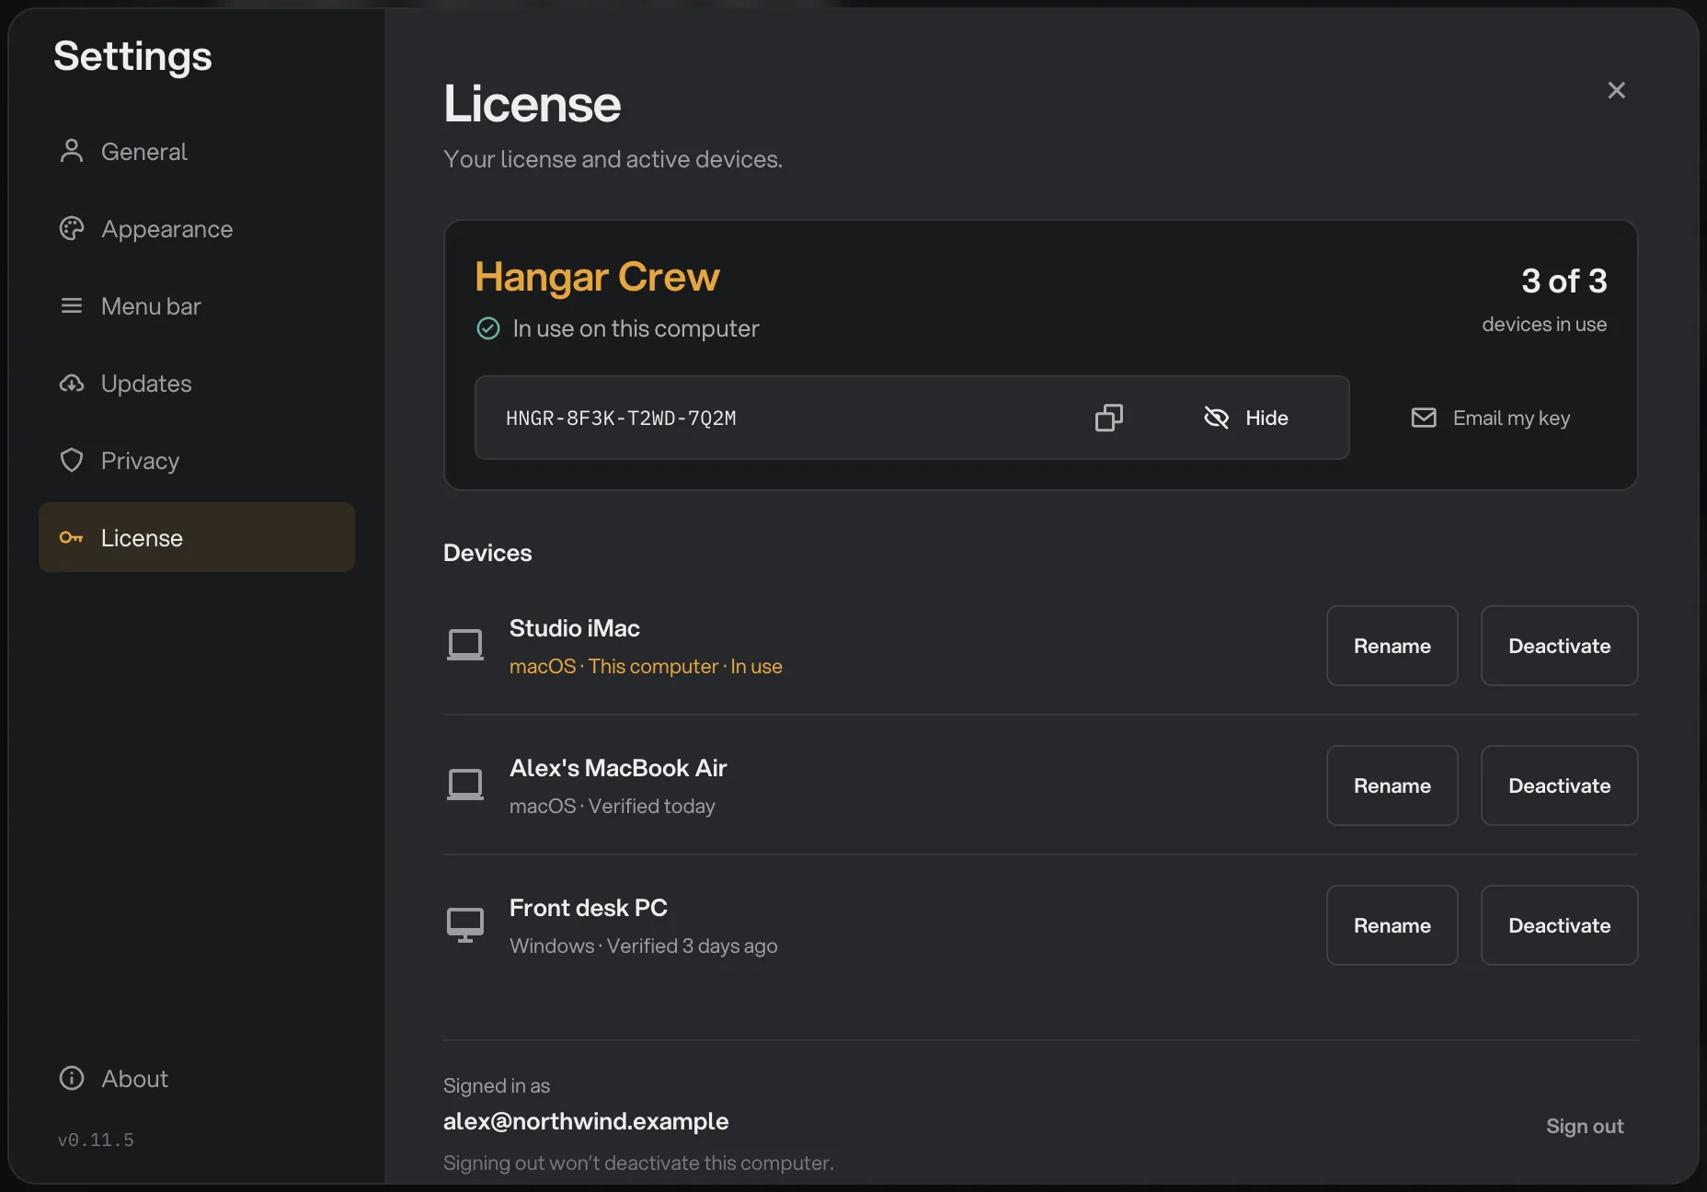
Task: Open the Appearance settings section
Action: pyautogui.click(x=197, y=229)
